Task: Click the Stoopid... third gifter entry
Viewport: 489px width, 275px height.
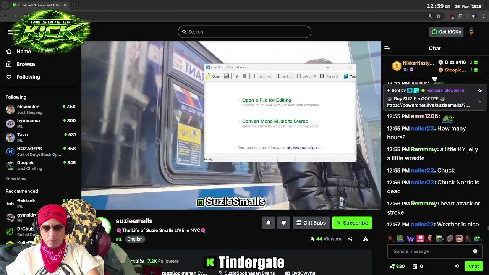Action: pos(458,70)
